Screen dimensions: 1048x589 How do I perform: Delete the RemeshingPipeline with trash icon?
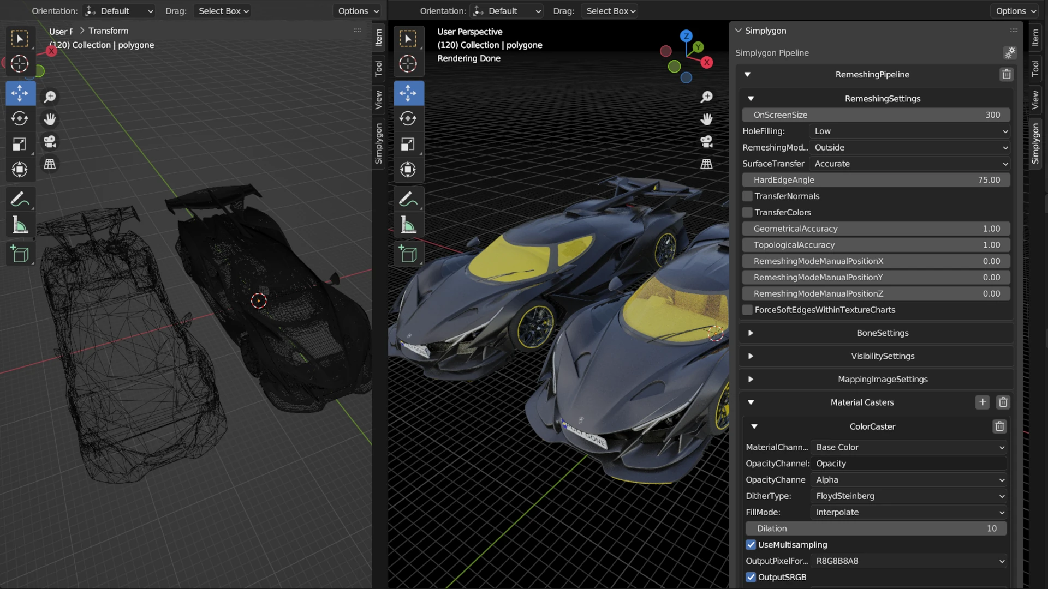(1007, 75)
